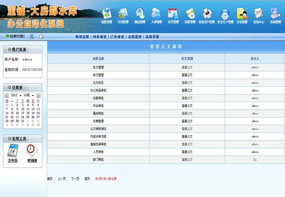Click 普通公文 in the 发文管理 row
The image size is (285, 197).
pos(187,67)
